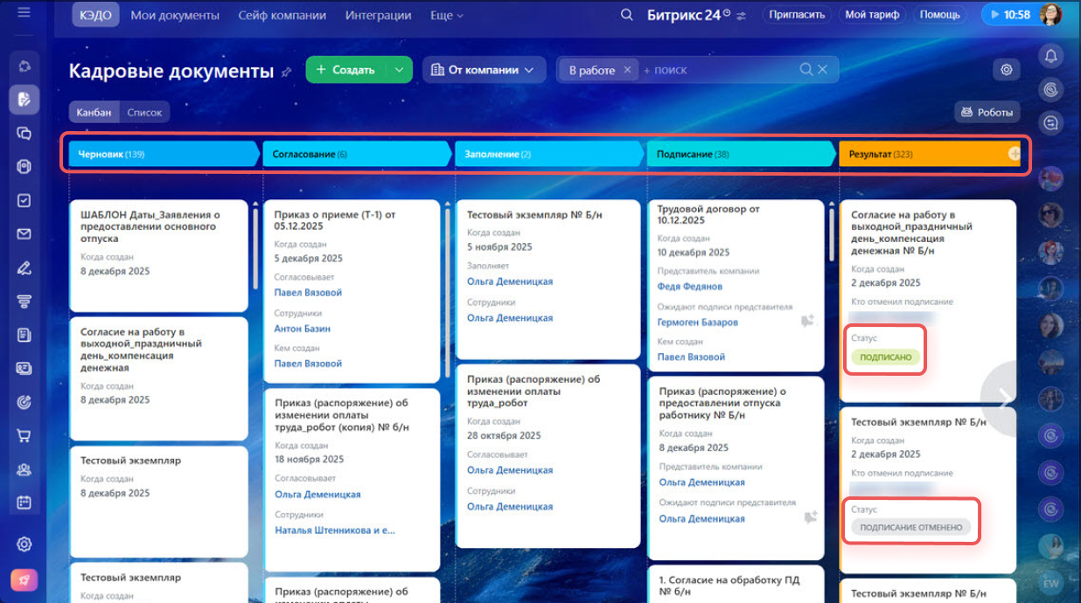1081x603 pixels.
Task: Click the global search magnifier icon
Action: click(x=625, y=15)
